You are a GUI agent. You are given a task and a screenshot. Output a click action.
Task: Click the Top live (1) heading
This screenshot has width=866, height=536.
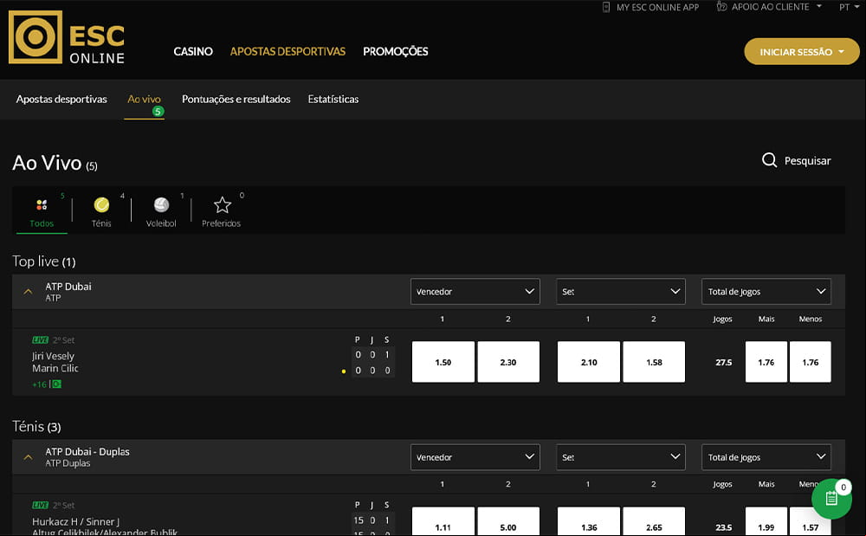click(x=44, y=262)
